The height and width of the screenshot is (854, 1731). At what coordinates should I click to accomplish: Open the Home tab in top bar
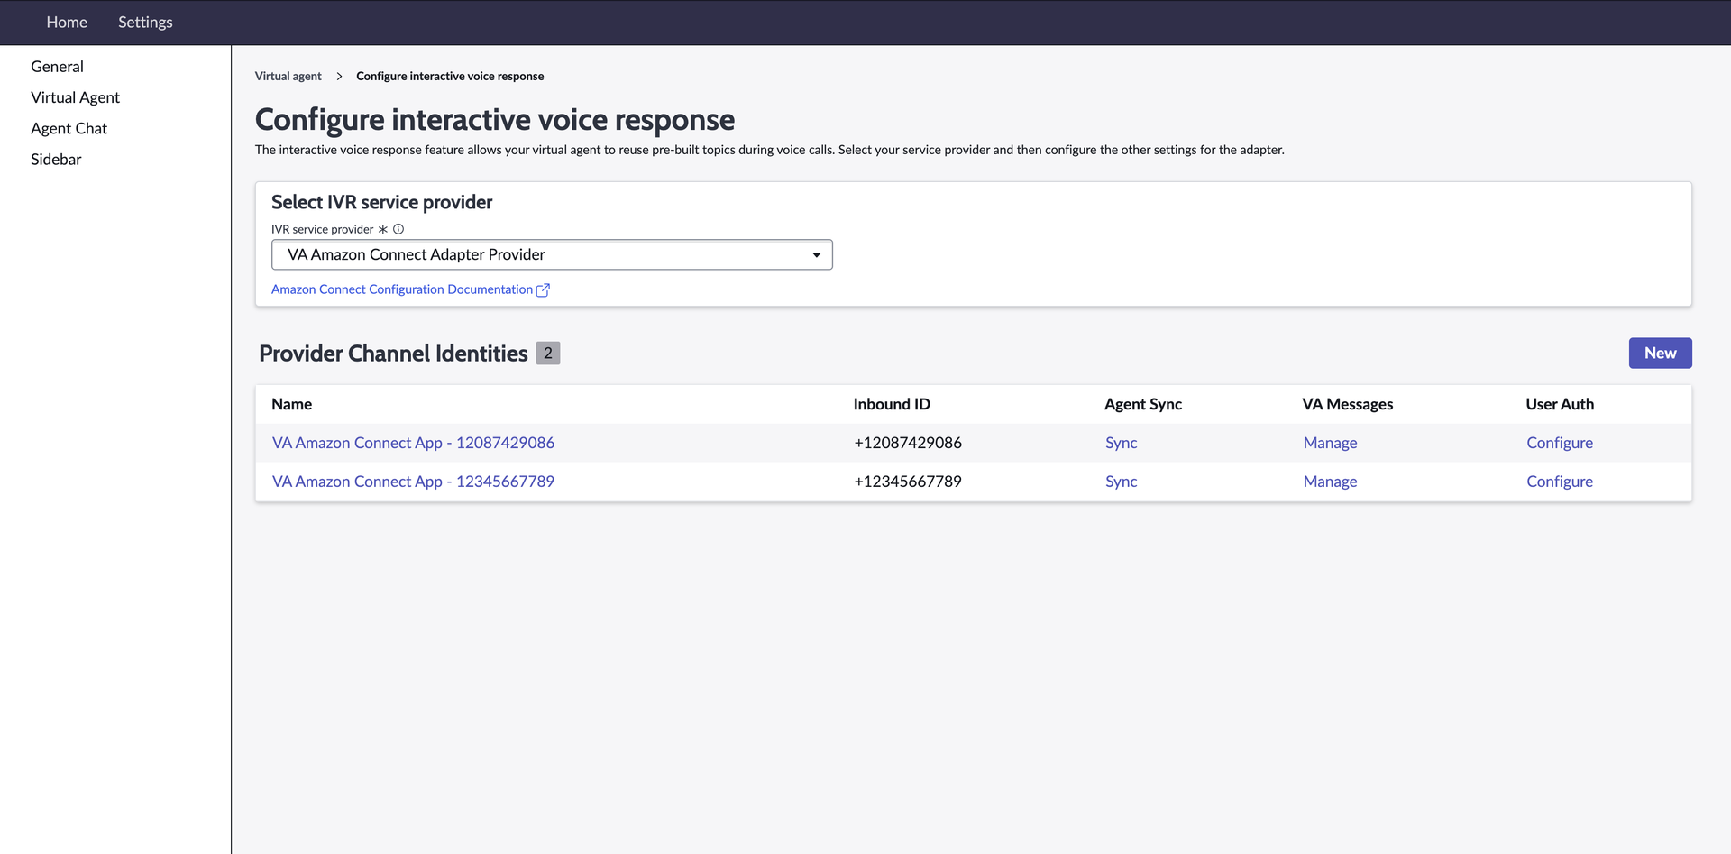point(67,22)
